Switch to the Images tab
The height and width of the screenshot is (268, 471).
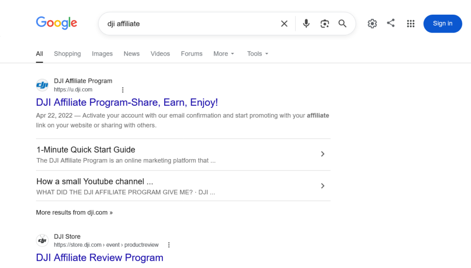tap(102, 54)
